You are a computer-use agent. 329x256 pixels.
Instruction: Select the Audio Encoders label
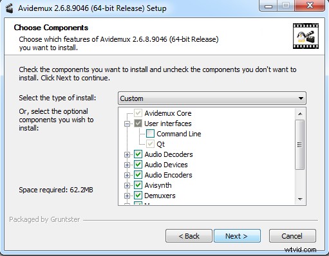[168, 175]
